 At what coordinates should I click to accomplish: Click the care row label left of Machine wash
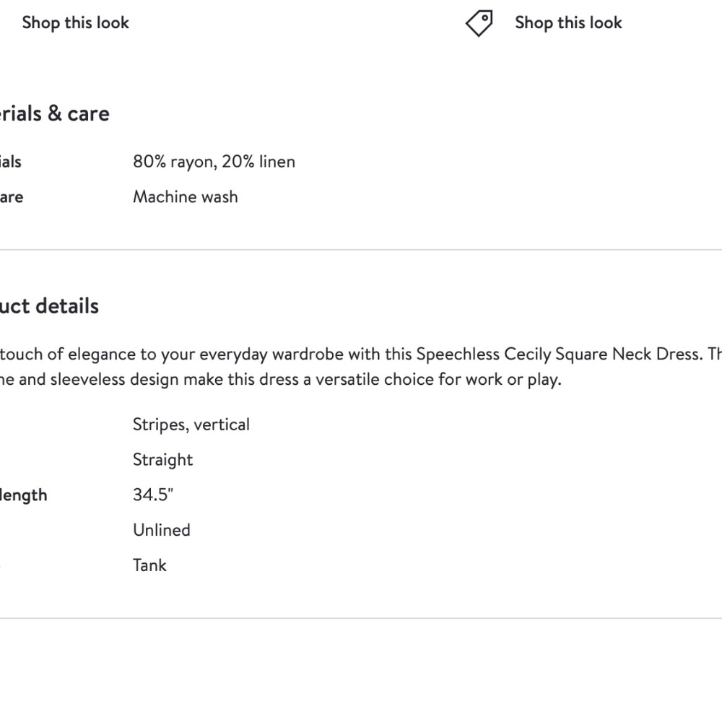coord(12,196)
